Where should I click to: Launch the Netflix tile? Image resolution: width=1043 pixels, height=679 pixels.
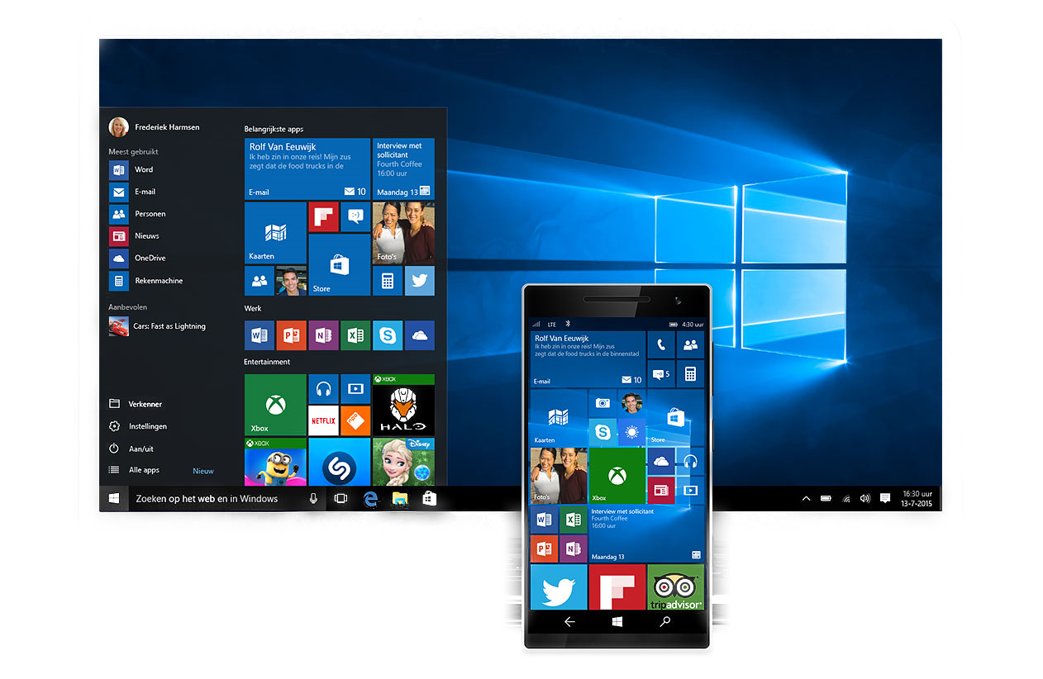coord(323,420)
